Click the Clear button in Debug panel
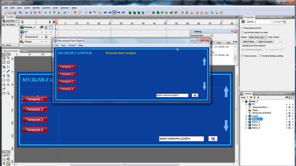The width and height of the screenshot is (296, 166). click(x=219, y=43)
